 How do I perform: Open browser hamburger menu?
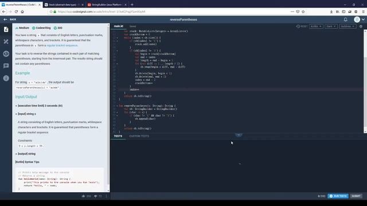pyautogui.click(x=363, y=11)
